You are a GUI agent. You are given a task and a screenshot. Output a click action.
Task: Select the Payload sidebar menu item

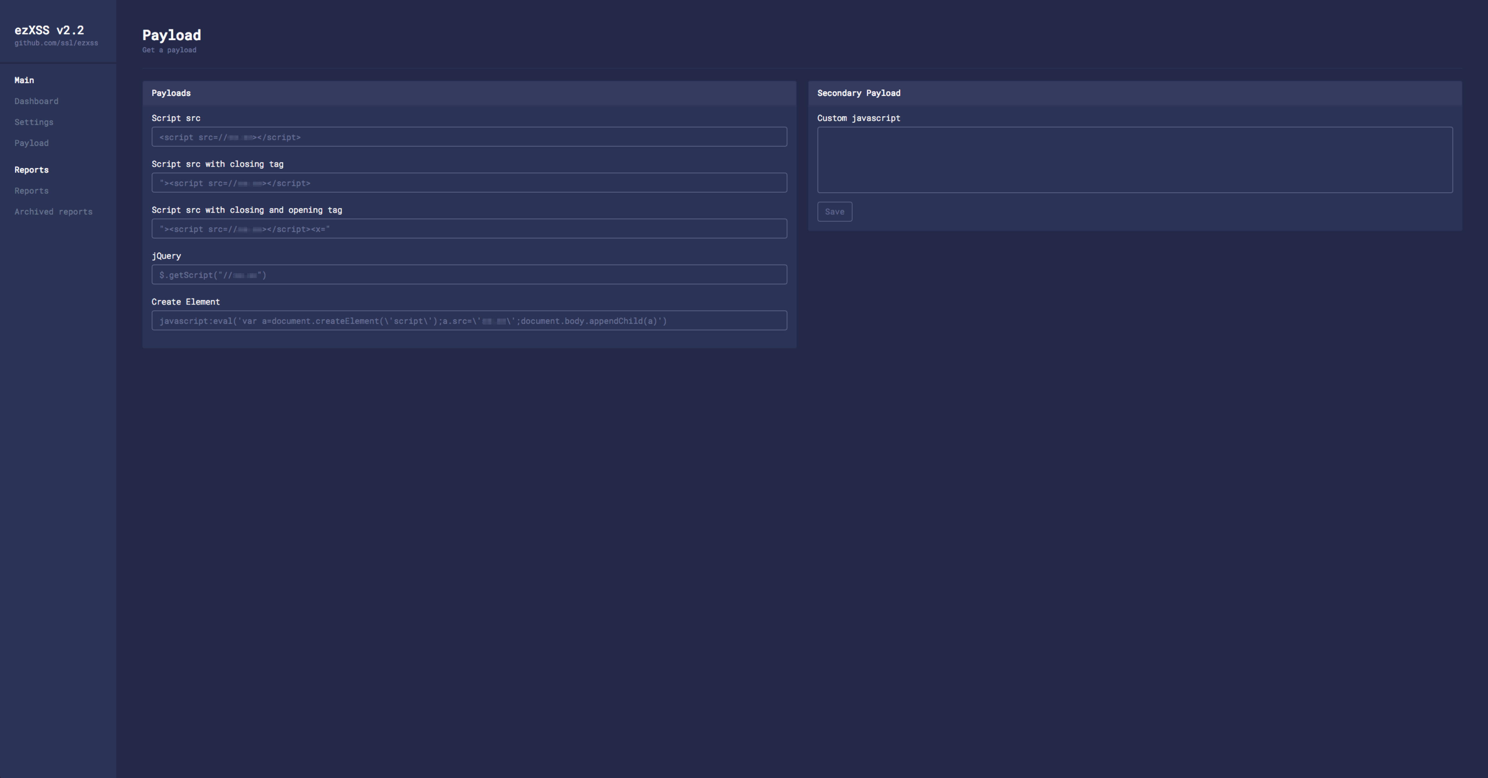pyautogui.click(x=31, y=143)
